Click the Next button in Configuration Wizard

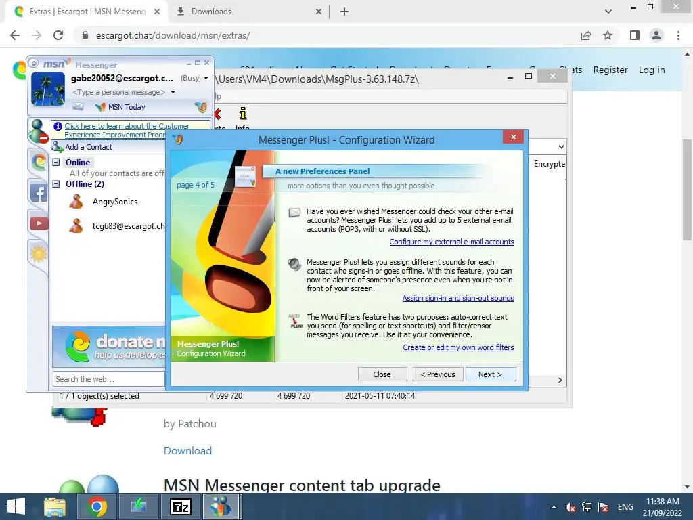coord(490,374)
